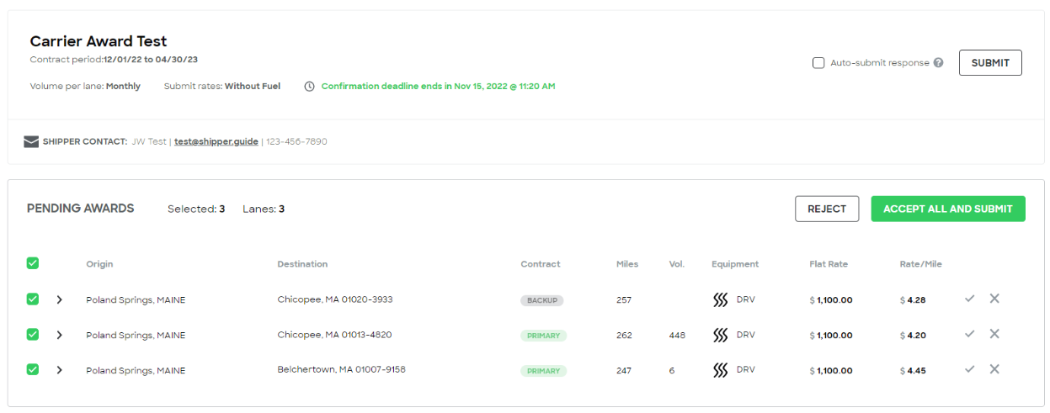Enable the Auto-submit response checkbox

click(818, 63)
